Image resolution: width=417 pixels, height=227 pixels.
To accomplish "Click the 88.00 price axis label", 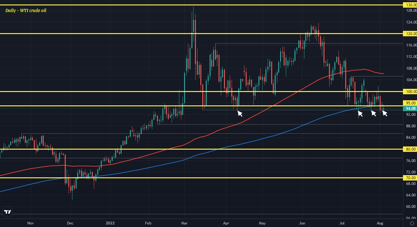I will coord(411,126).
